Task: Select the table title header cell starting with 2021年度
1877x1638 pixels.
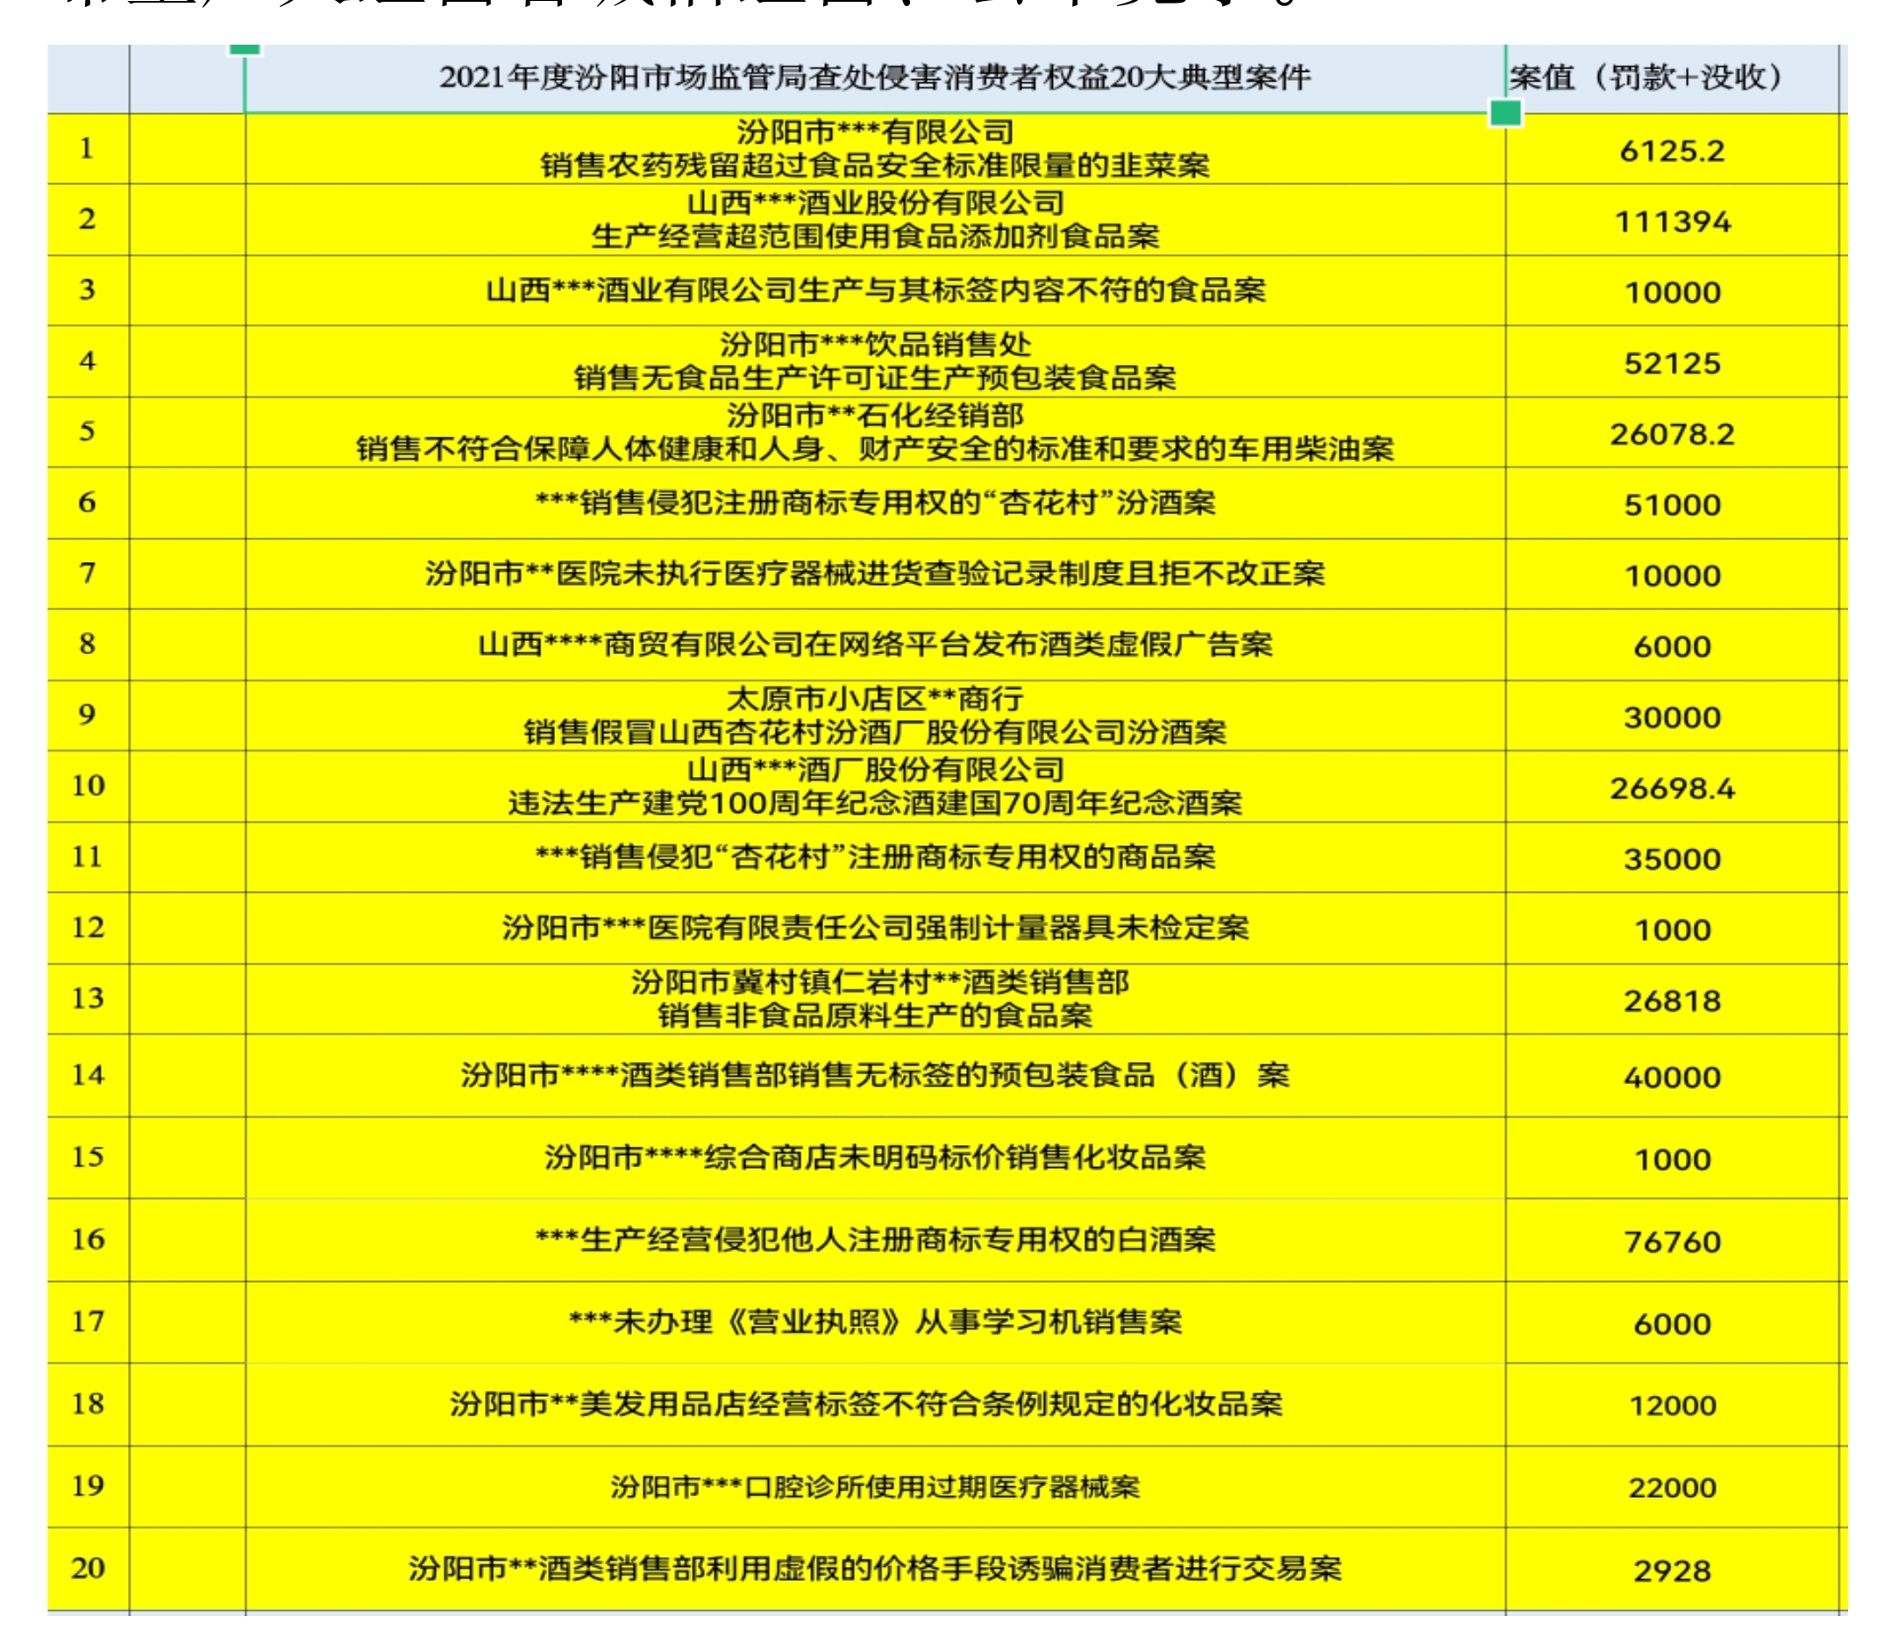Action: [x=875, y=78]
